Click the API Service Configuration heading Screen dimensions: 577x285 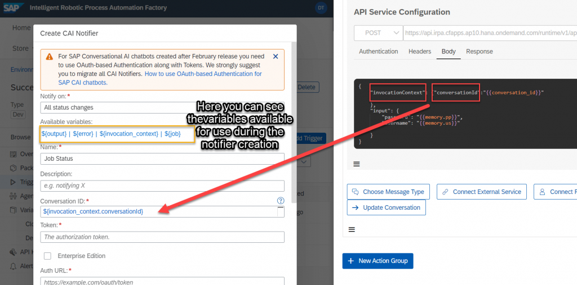tap(402, 12)
